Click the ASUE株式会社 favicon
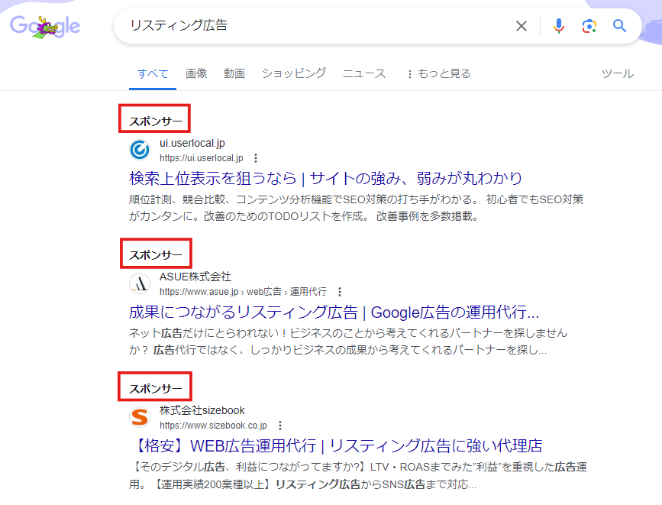662x505 pixels. (140, 283)
